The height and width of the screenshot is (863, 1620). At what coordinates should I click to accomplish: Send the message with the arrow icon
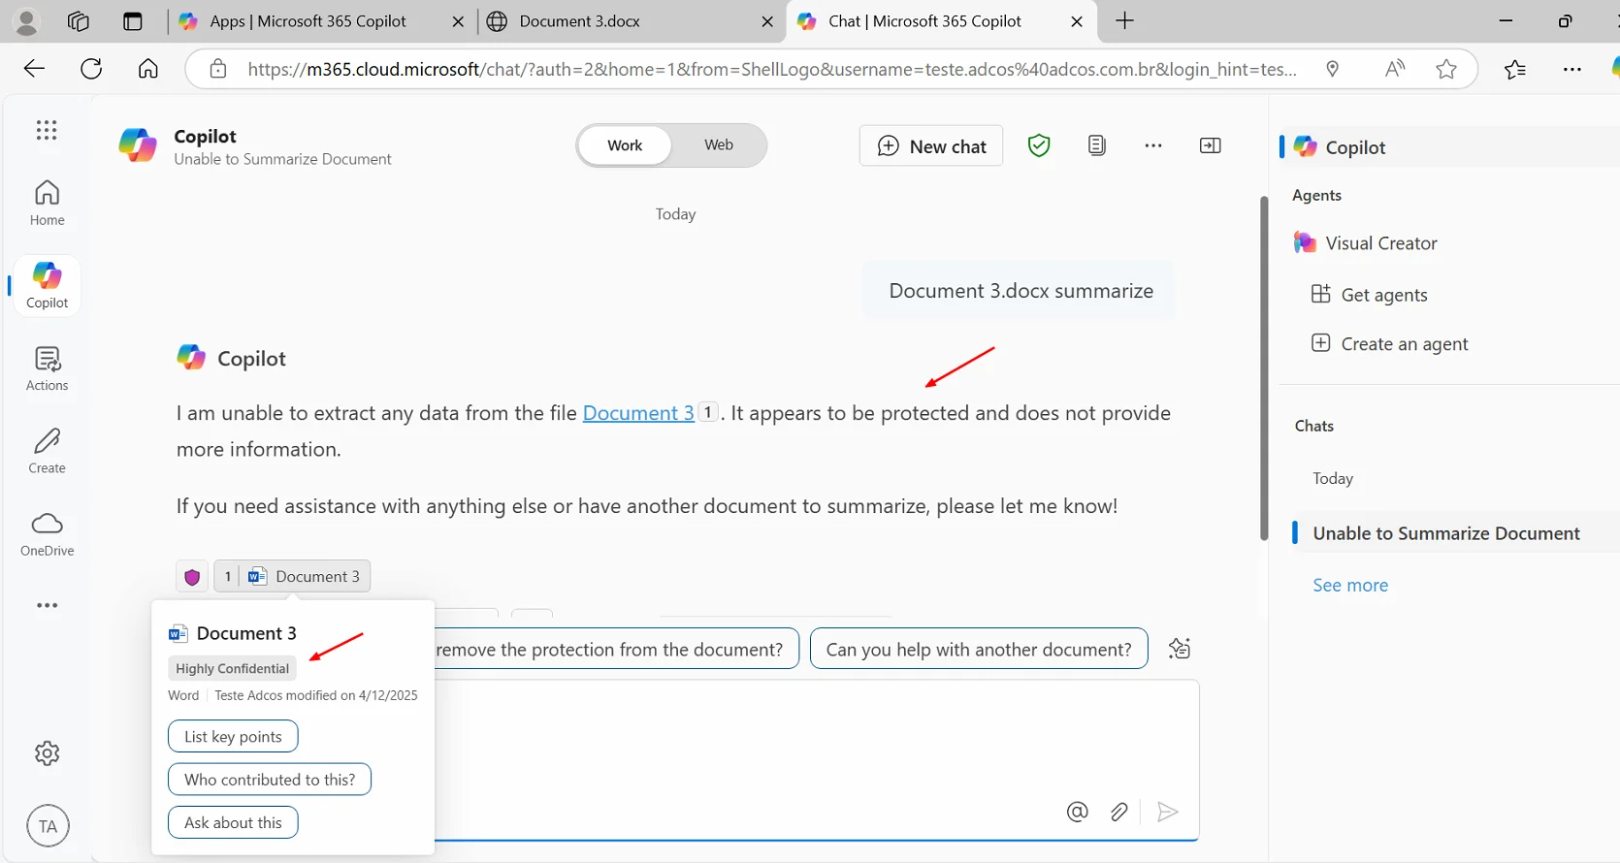tap(1168, 812)
